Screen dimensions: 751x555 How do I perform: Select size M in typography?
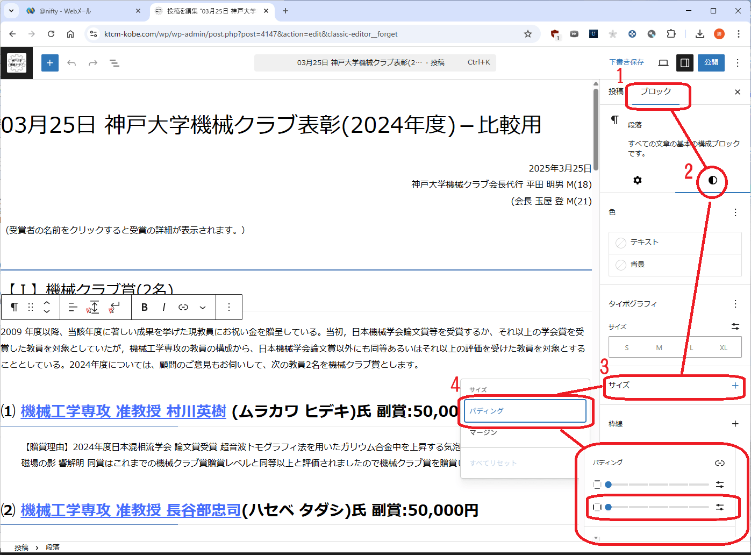659,347
